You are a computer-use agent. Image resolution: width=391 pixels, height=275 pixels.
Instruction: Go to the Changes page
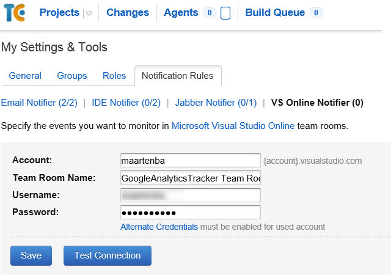coord(128,12)
